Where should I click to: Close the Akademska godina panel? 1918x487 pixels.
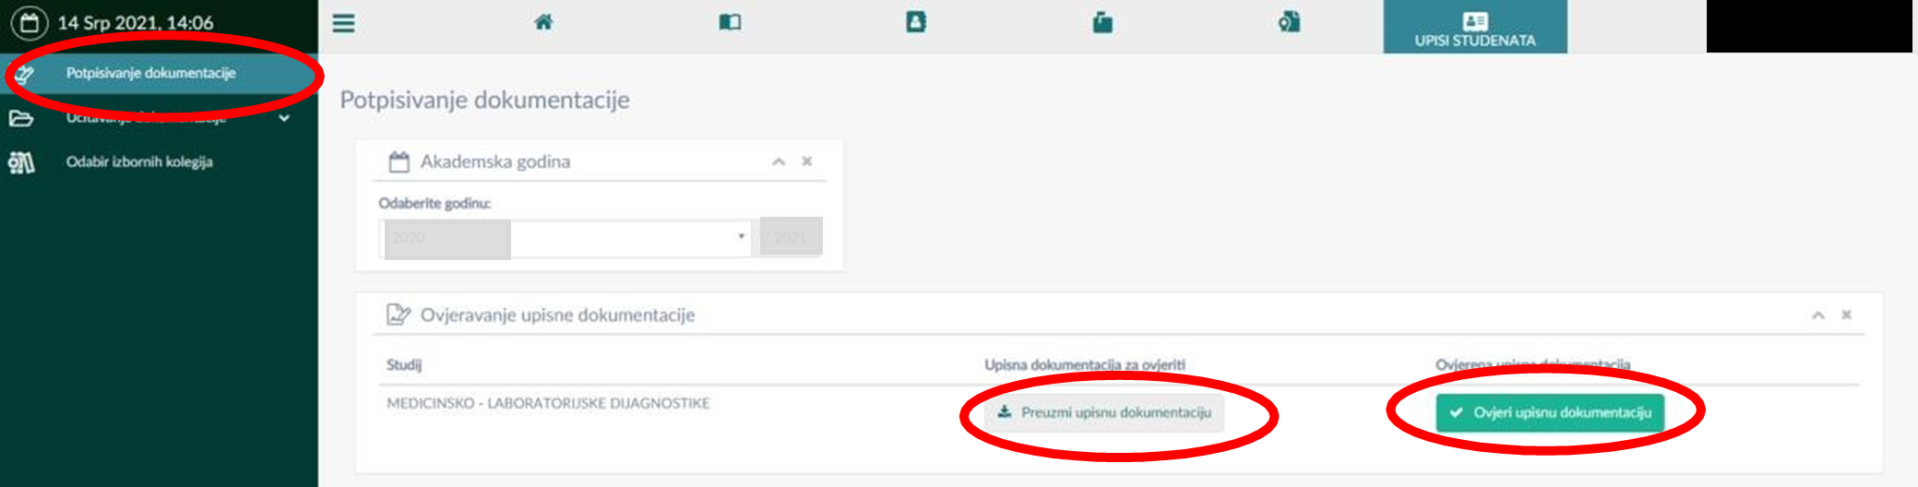pyautogui.click(x=807, y=161)
